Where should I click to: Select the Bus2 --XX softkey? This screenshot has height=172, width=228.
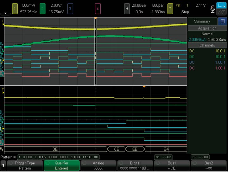(209, 166)
